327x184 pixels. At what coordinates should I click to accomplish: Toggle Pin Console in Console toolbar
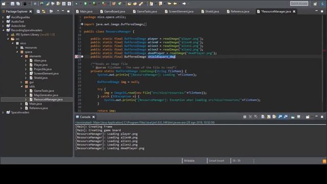(x=293, y=117)
